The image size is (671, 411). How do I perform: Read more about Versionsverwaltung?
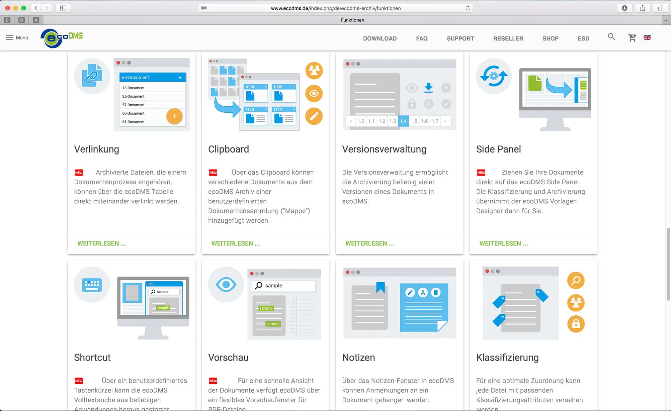pos(369,243)
